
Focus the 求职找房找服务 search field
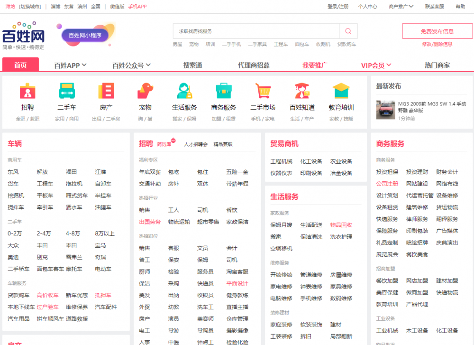[x=256, y=31]
